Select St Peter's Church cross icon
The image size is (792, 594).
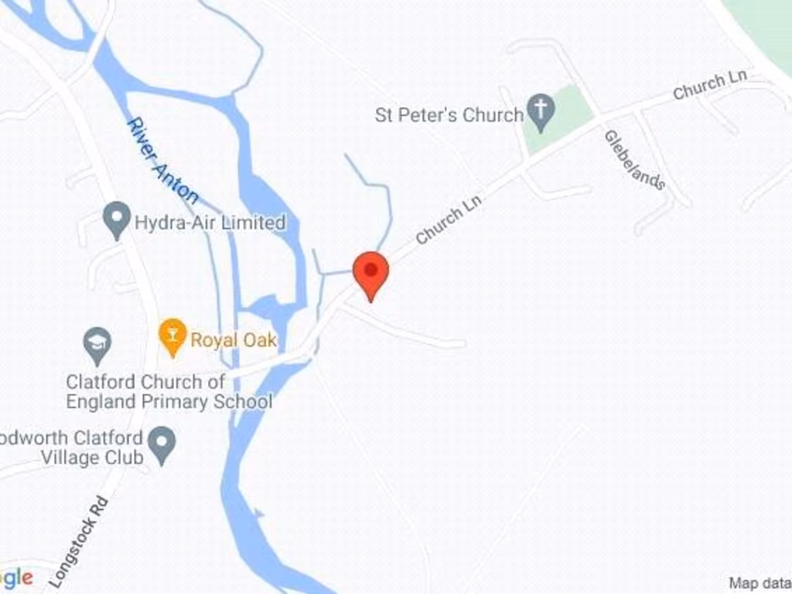541,113
